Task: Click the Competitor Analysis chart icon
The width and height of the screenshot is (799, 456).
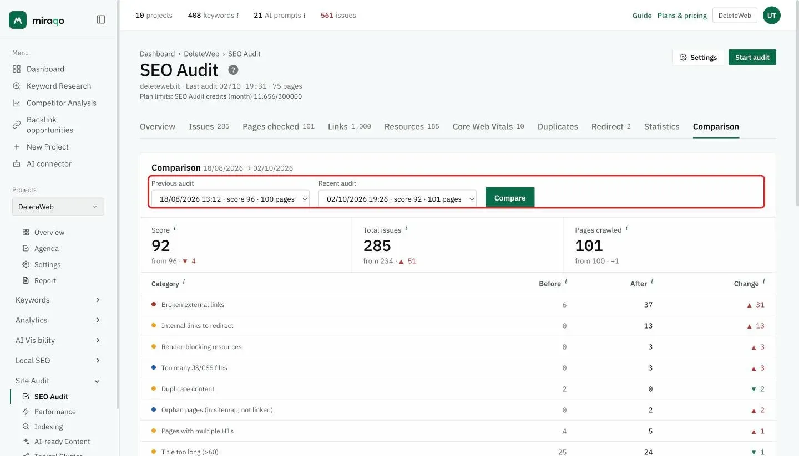Action: [x=17, y=103]
